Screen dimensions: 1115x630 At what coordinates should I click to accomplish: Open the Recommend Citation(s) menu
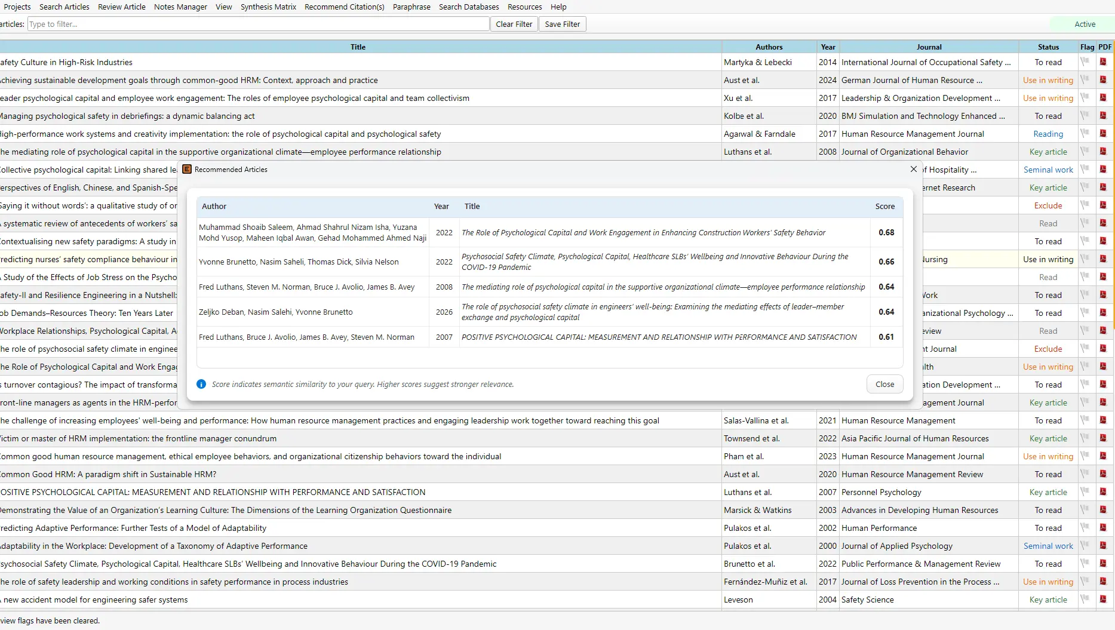(x=345, y=7)
